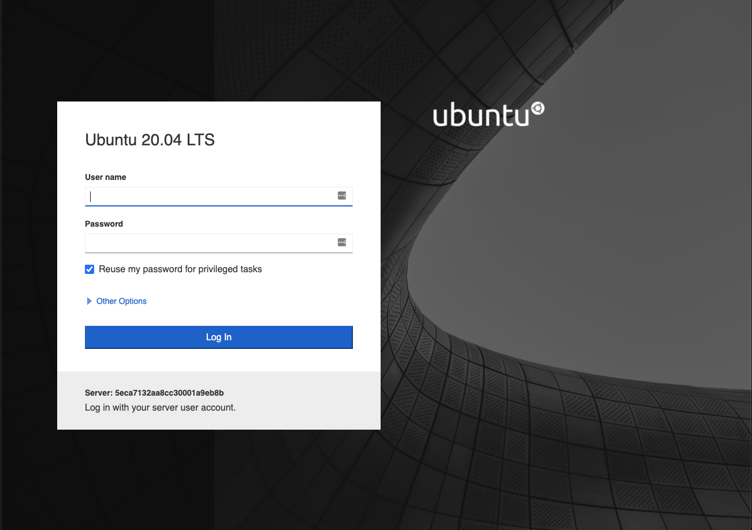Click 'Log in with your server user account.' text

[161, 407]
